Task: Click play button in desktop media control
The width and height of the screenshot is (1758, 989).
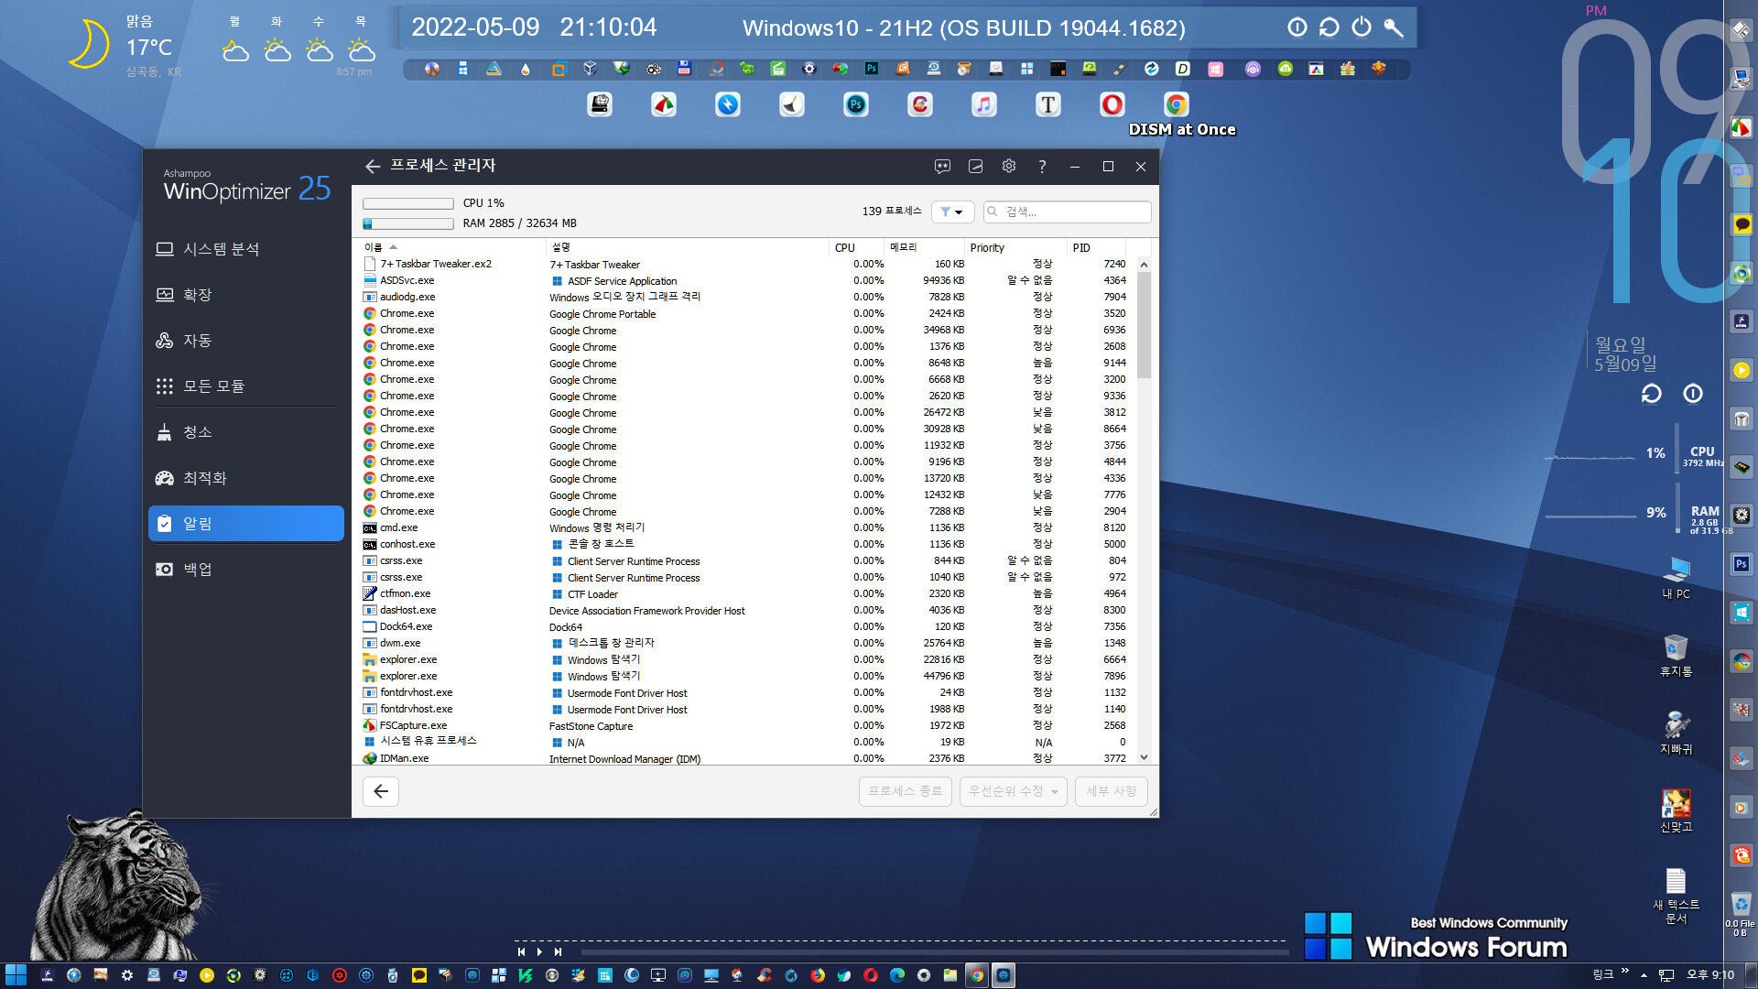Action: [x=539, y=951]
